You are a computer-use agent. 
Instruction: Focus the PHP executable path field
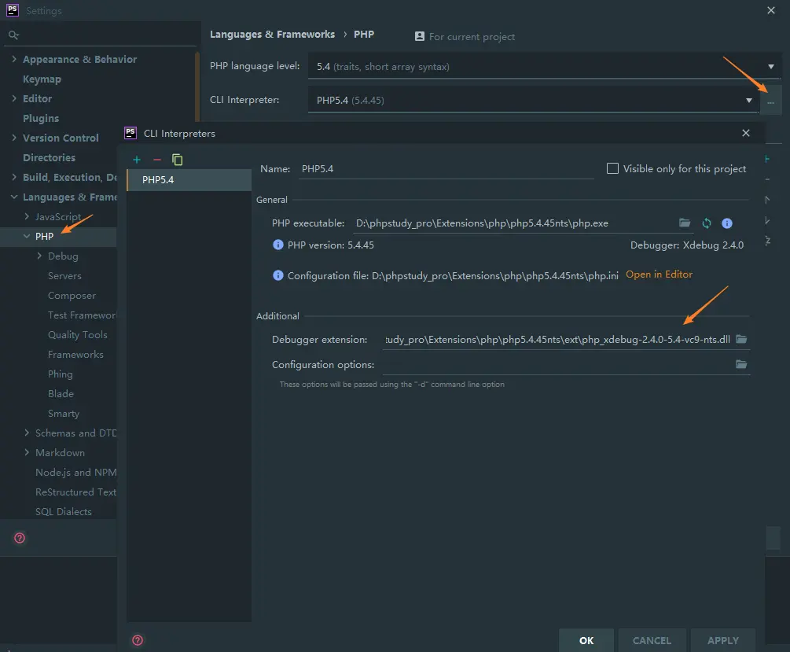(x=514, y=223)
